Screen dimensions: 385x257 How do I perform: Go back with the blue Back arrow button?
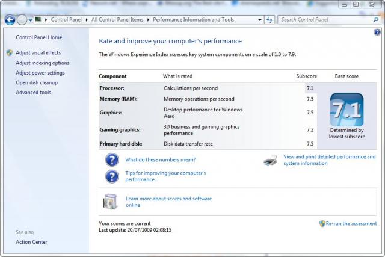(10, 20)
